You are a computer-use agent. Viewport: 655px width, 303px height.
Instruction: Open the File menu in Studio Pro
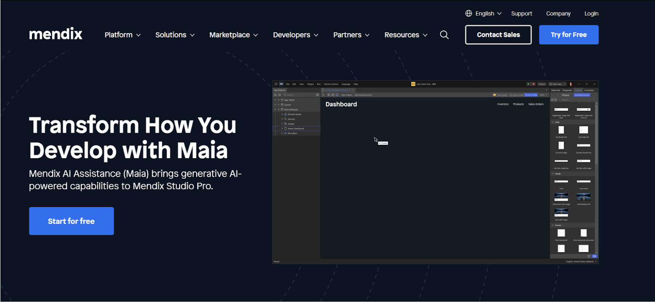[x=288, y=84]
